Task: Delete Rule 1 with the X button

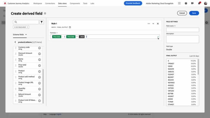Action: click(x=158, y=24)
